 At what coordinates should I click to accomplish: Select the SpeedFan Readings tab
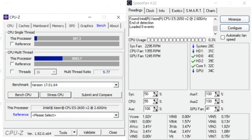click(x=136, y=10)
